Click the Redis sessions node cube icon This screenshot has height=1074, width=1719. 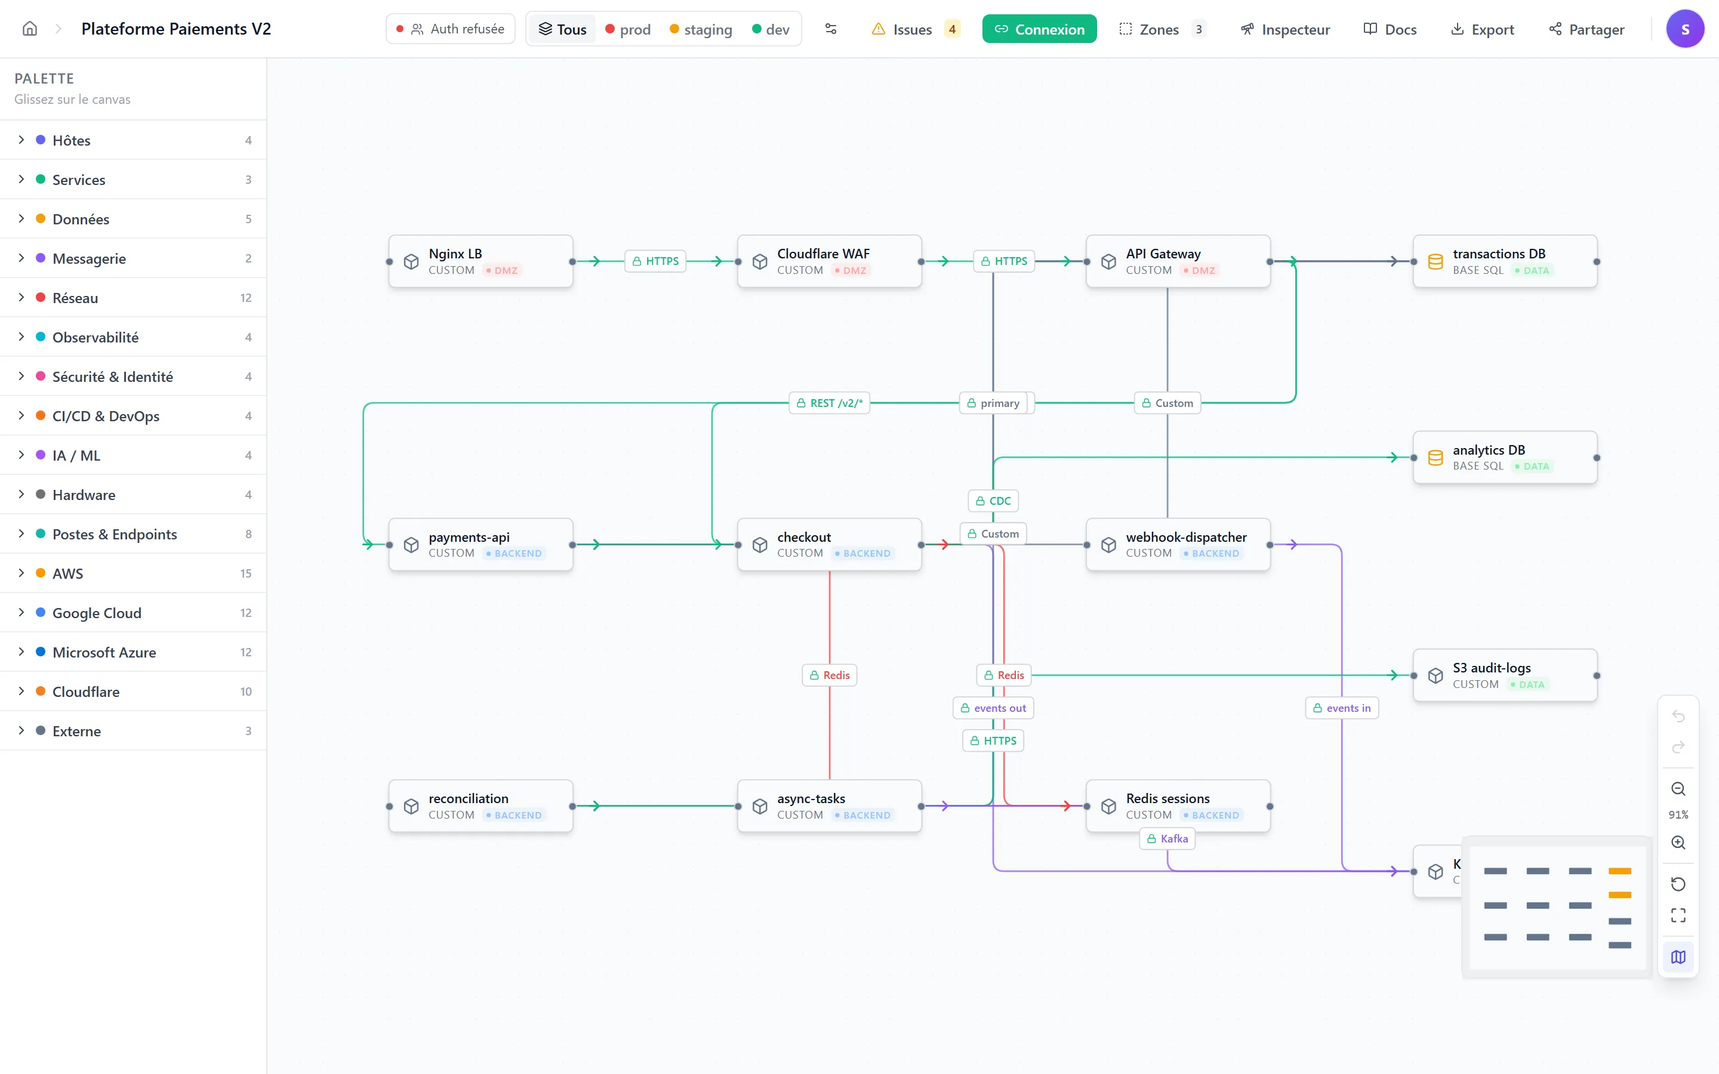pos(1109,806)
